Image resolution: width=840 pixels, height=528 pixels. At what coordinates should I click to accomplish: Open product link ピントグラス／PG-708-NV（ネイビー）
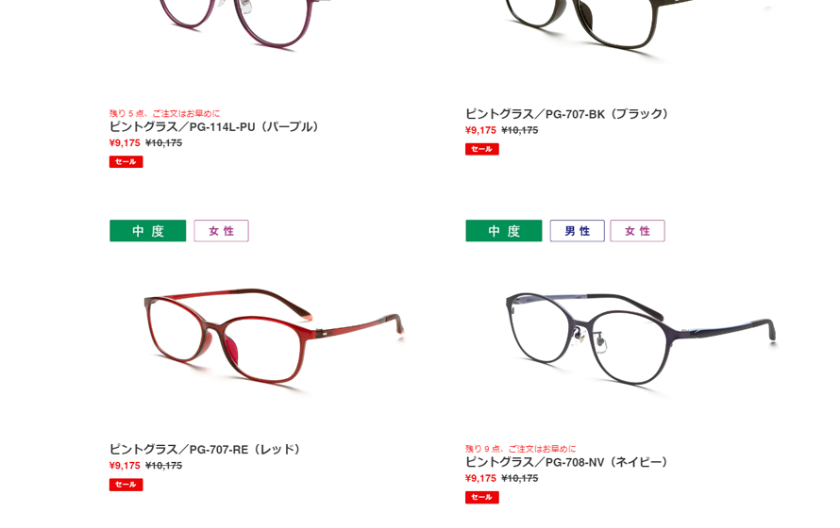(568, 462)
